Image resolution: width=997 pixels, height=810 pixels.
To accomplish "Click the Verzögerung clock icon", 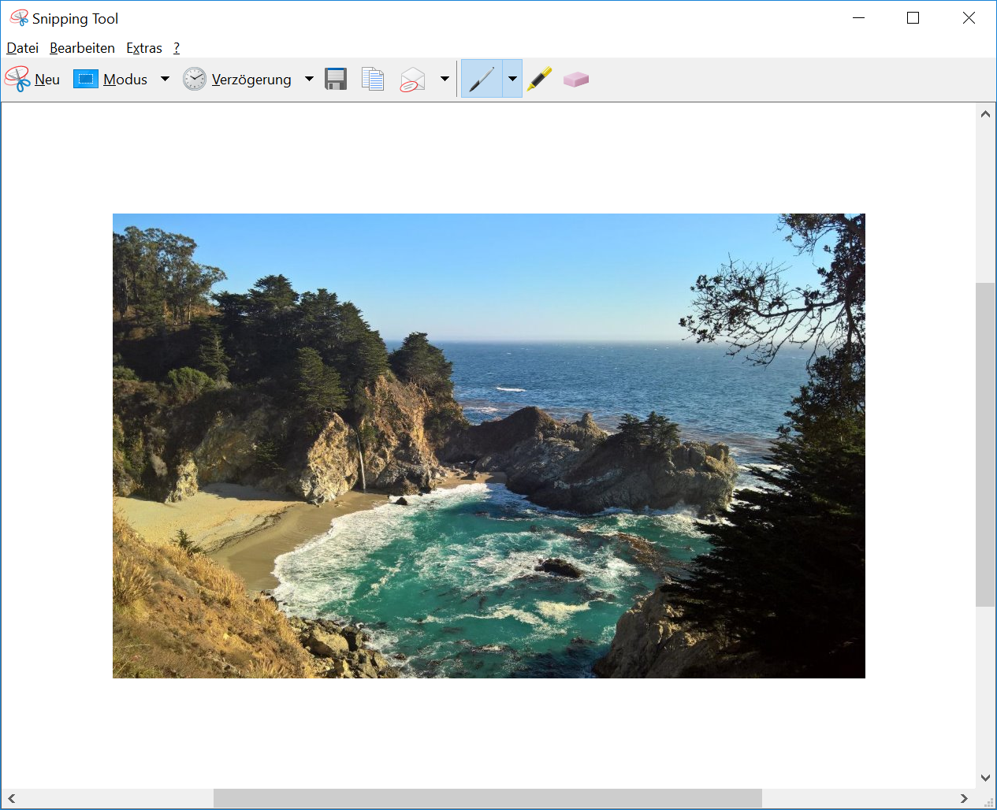I will pos(194,78).
